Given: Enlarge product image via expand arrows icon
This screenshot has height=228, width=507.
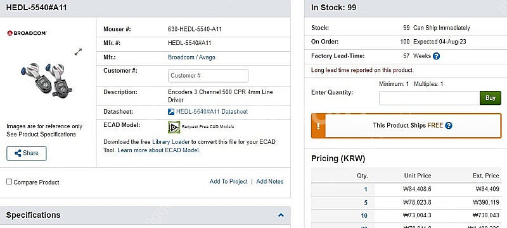Looking at the screenshot, I should tap(78, 52).
